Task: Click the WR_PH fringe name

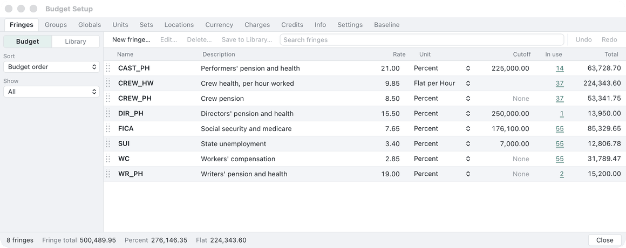Action: 131,174
